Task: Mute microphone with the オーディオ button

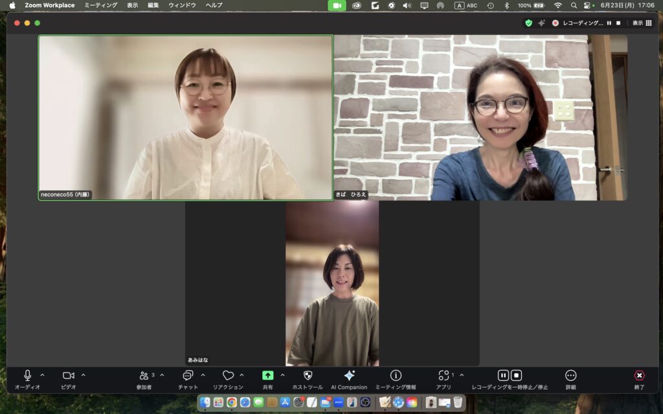Action: tap(27, 376)
